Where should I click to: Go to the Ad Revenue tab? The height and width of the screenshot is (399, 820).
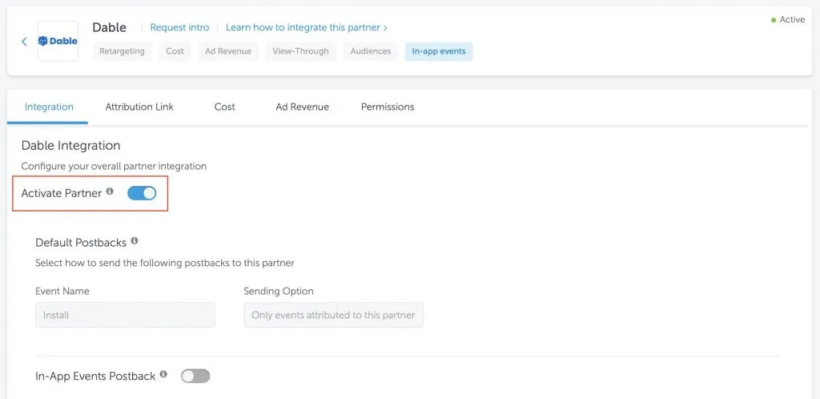pyautogui.click(x=302, y=107)
